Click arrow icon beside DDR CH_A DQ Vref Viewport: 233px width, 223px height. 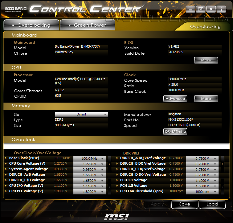[x=117, y=158]
